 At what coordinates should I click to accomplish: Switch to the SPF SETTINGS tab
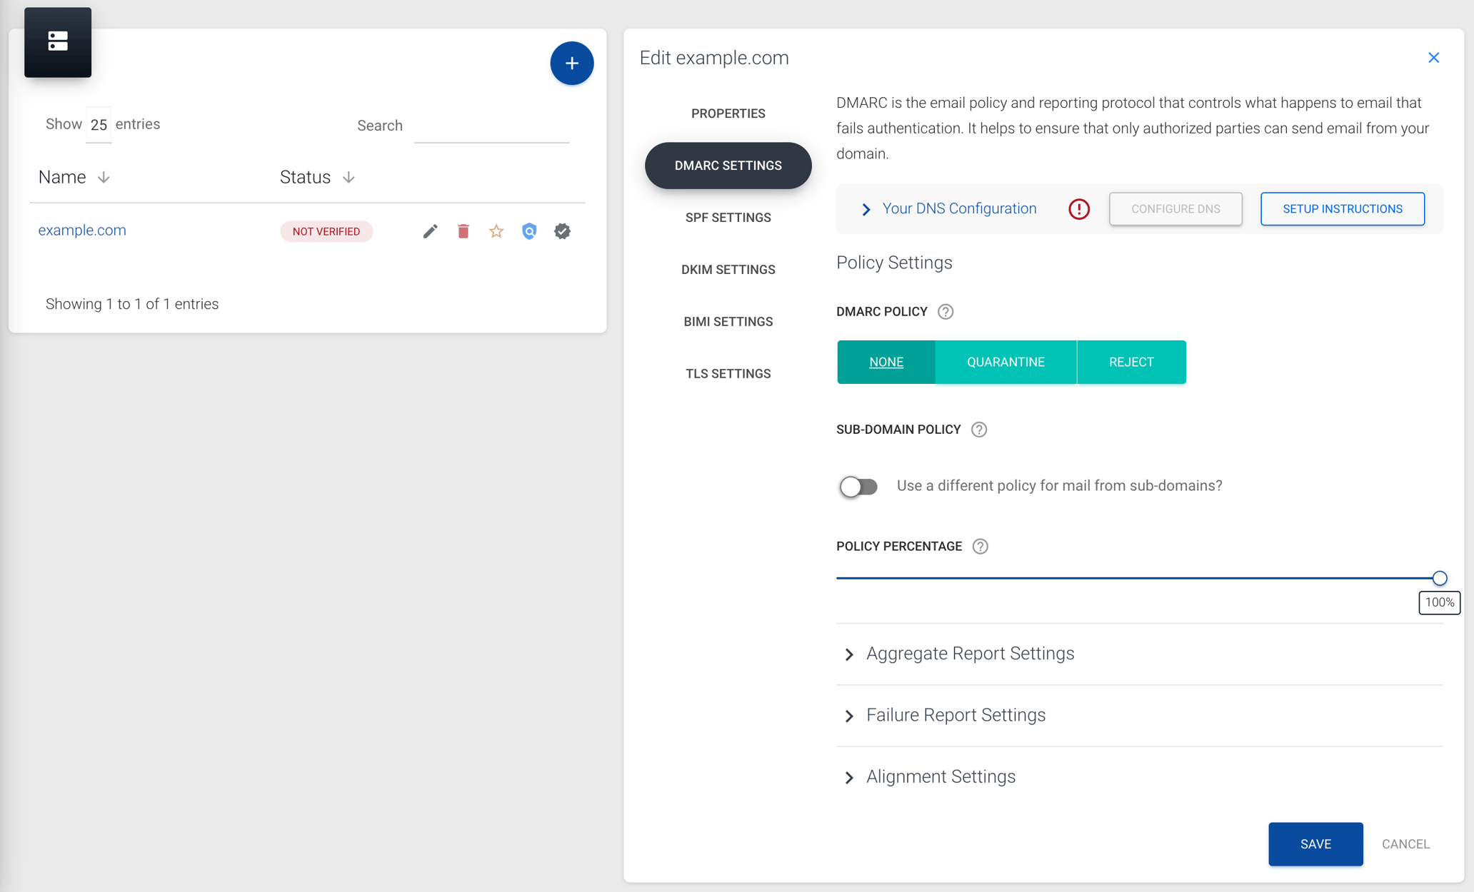[x=728, y=218]
